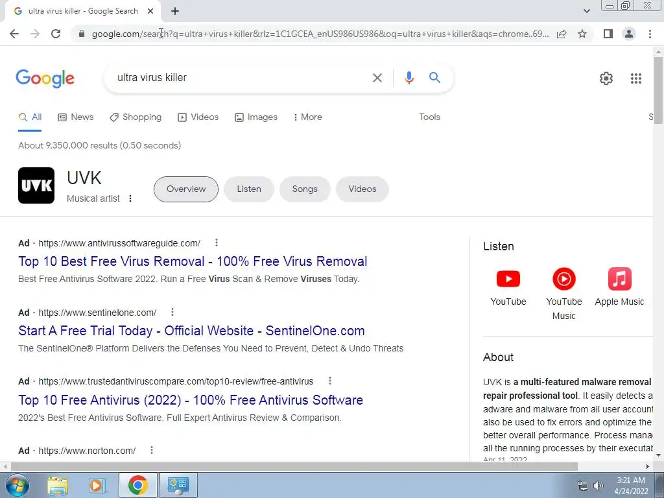Open ad options for antivirussoftwareguide.com
Viewport: 664px width, 498px height.
coord(217,243)
